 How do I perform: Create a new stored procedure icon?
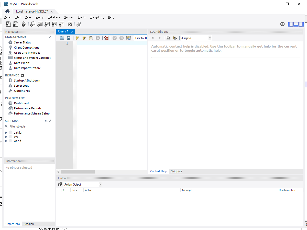coord(54,24)
